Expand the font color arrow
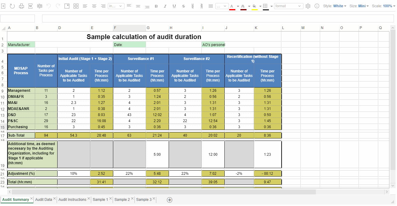 click(238, 6)
